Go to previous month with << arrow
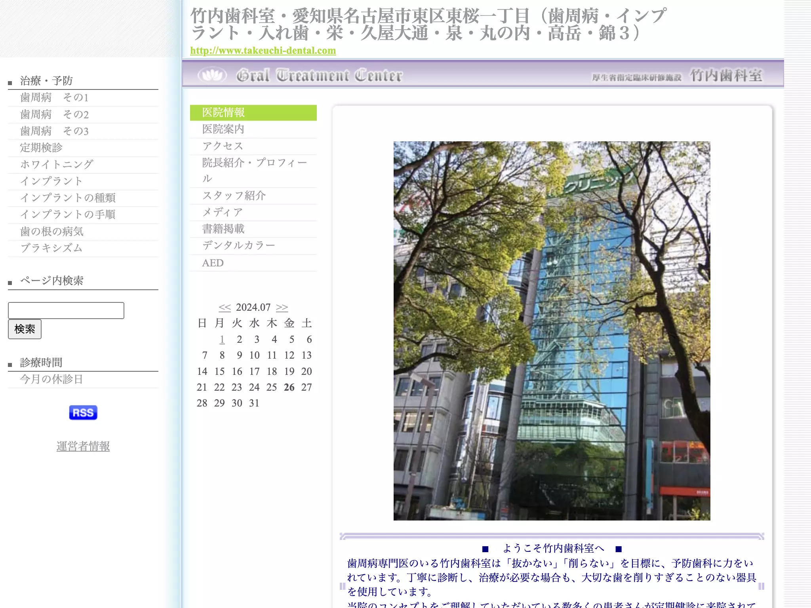 click(225, 308)
